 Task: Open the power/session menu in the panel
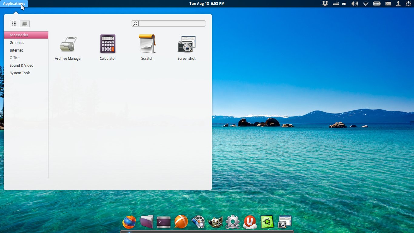point(408,4)
